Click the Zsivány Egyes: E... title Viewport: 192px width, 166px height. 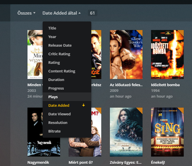pyautogui.click(x=126, y=162)
